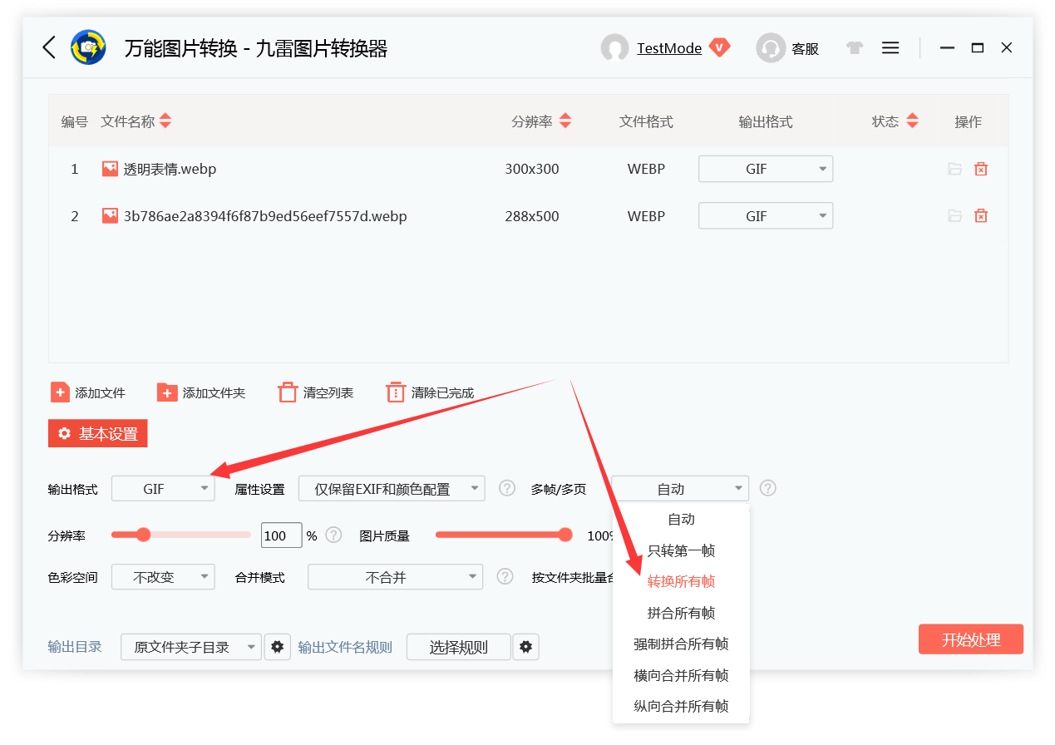Viewport: 1055px width, 745px height.
Task: Click the back arrow in title bar
Action: pyautogui.click(x=49, y=47)
